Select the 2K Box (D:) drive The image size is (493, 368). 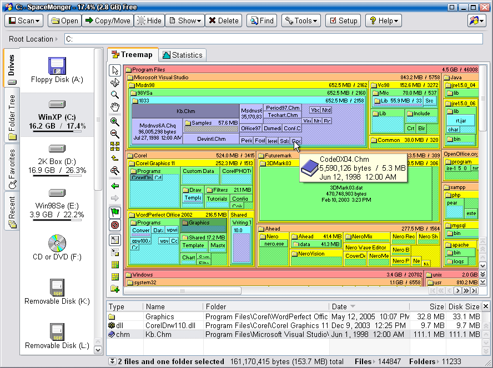pos(57,160)
